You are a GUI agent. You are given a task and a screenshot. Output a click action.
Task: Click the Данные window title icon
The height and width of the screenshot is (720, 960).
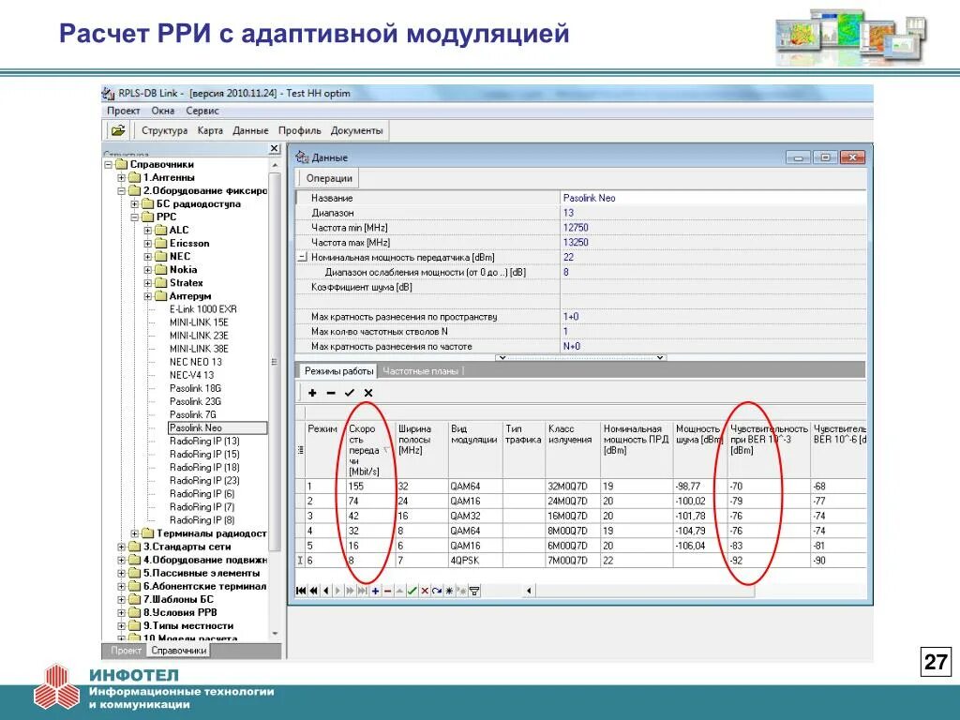pos(302,157)
